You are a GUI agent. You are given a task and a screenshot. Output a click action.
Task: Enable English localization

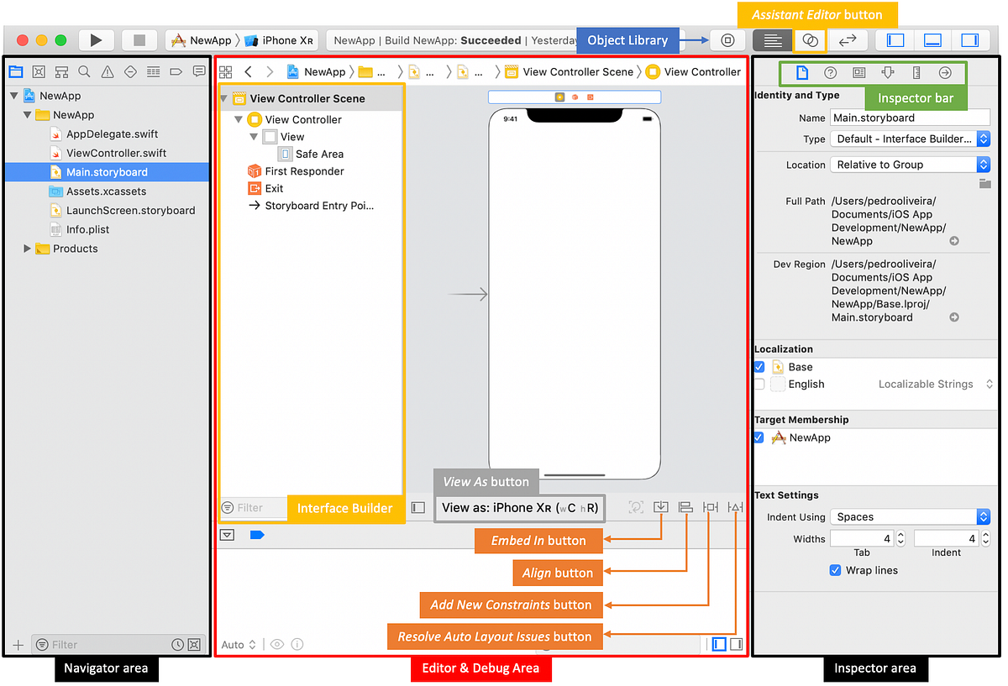759,384
